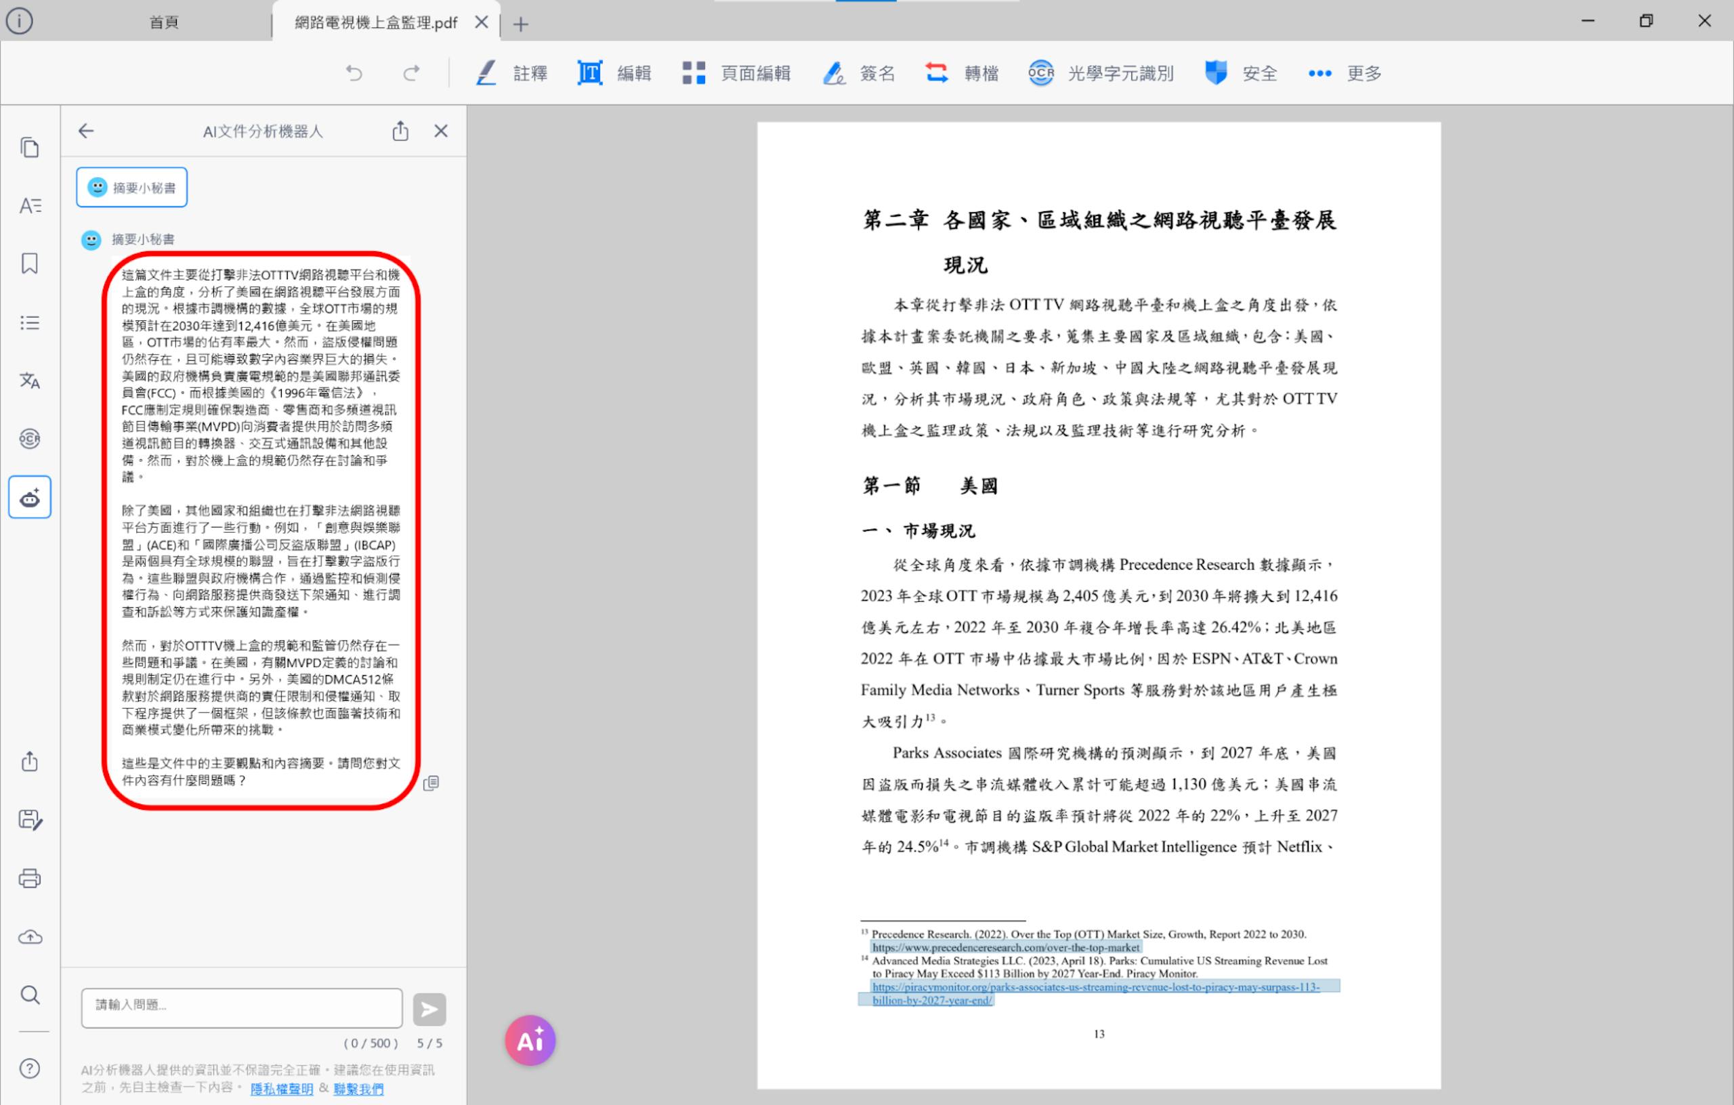The height and width of the screenshot is (1105, 1734).
Task: Open the text outline sidebar icon
Action: pyautogui.click(x=30, y=206)
